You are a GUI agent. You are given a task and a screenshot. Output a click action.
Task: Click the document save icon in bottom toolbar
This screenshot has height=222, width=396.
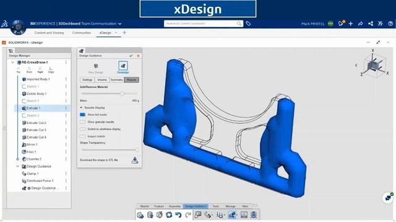[150, 215]
